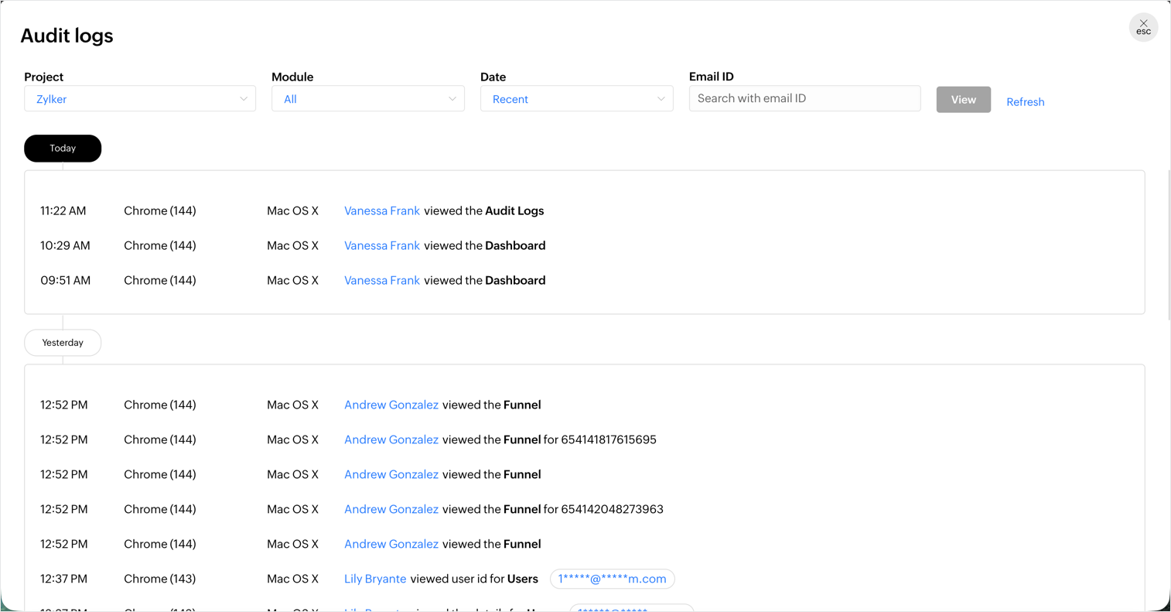Click the chevron arrow in Date dropdown
This screenshot has width=1171, height=612.
(661, 99)
